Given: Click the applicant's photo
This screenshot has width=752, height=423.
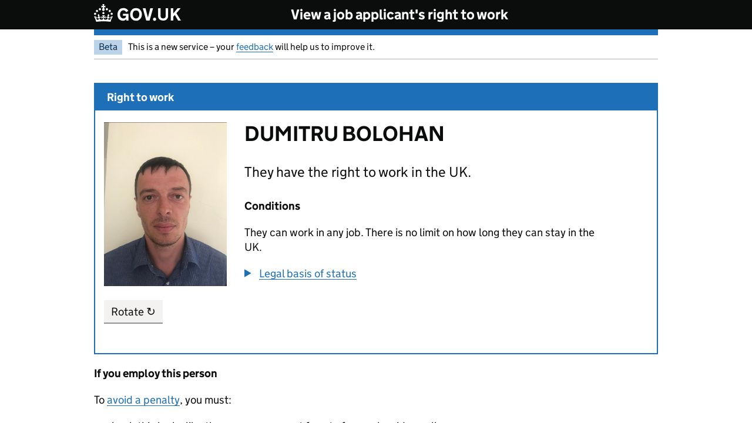Looking at the screenshot, I should click(165, 204).
